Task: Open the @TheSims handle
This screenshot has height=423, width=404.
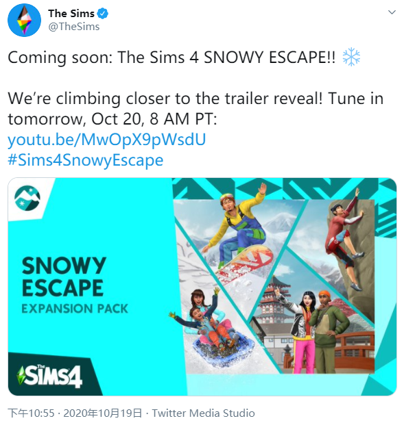Action: pos(74,27)
